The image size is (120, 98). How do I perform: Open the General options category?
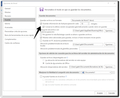pos(19,8)
